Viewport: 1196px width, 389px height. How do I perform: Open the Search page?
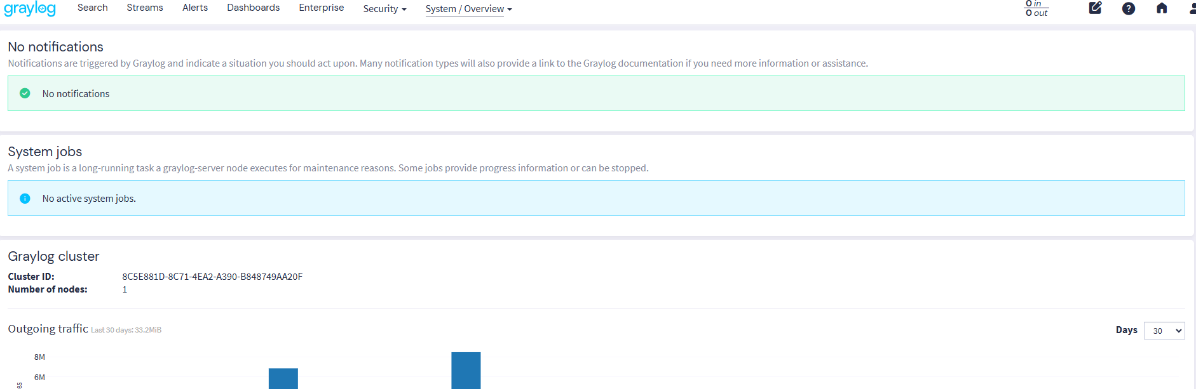93,8
